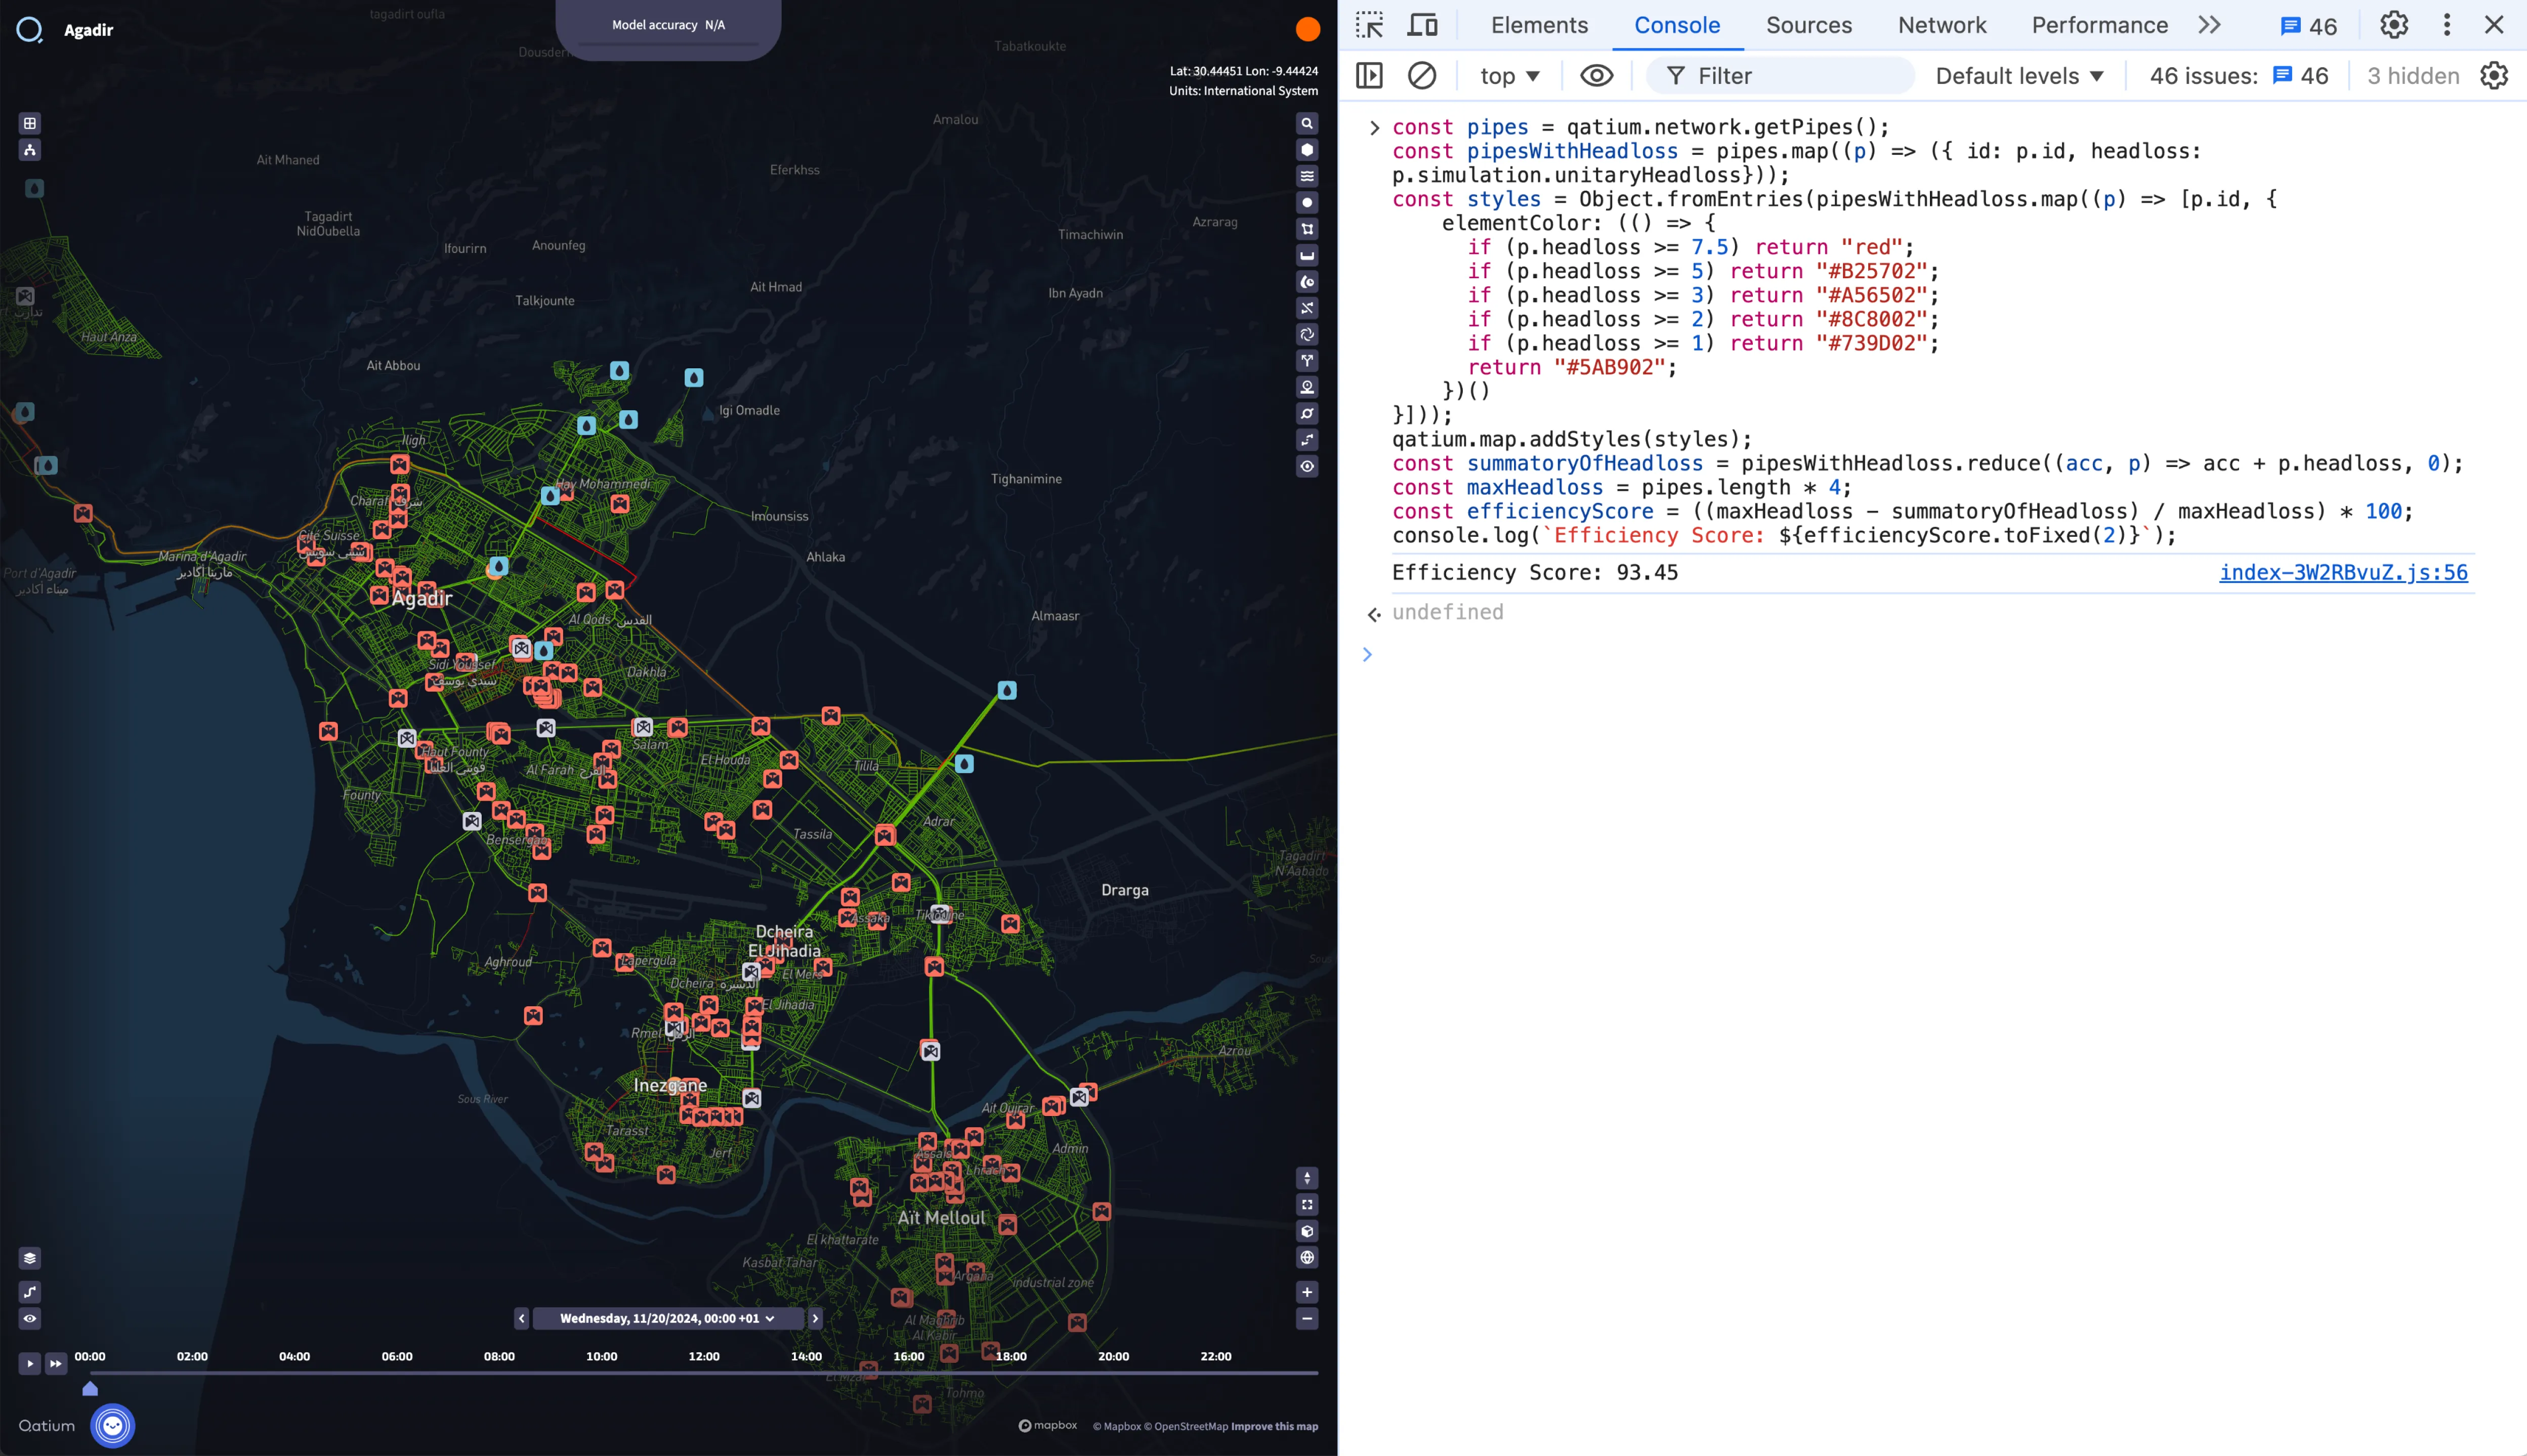Screen dimensions: 2527x1456
Task: Open the layers stack icon panel
Action: [30, 1258]
